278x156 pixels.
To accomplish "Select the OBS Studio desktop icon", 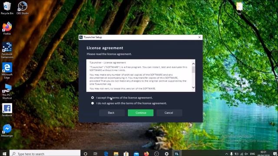I will point(23,8).
